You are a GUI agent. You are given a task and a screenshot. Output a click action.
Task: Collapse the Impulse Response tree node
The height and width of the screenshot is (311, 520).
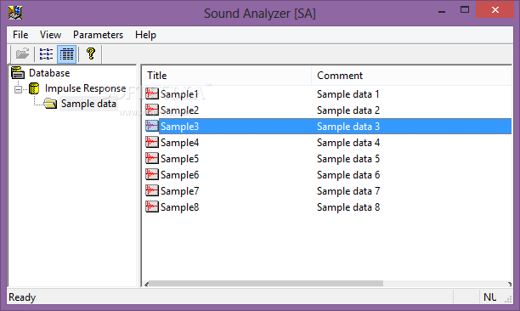(x=19, y=89)
